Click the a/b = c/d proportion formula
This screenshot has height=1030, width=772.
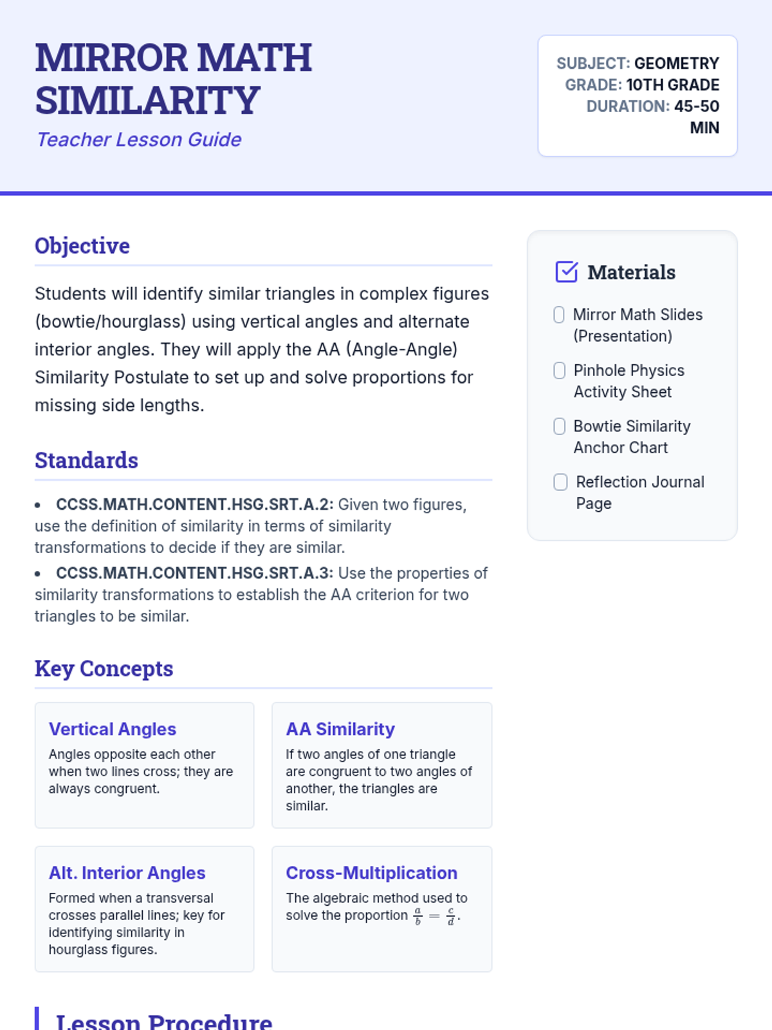coord(436,916)
